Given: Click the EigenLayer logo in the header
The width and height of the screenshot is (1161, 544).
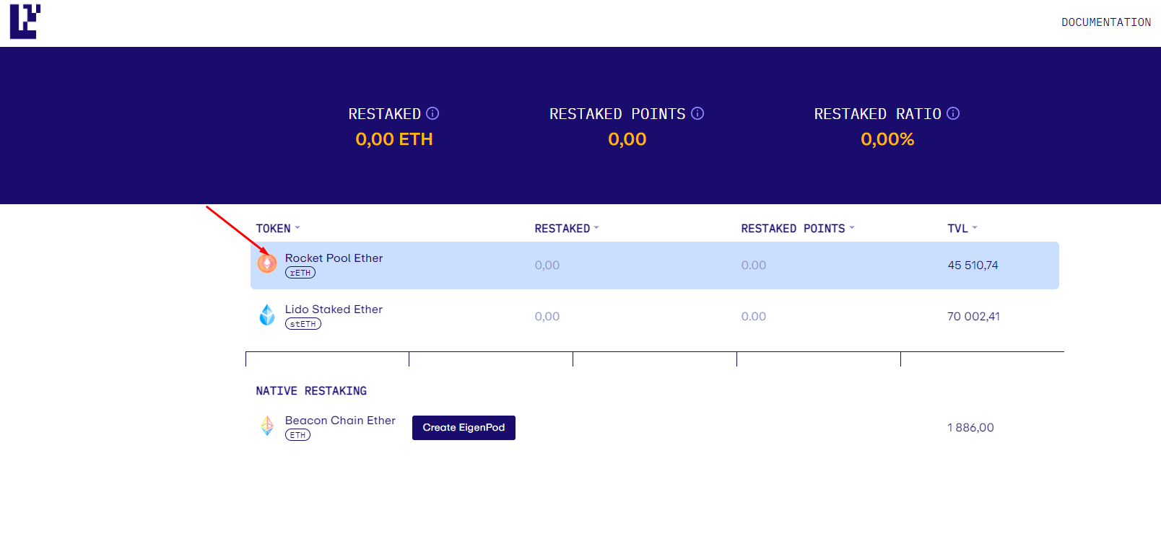Looking at the screenshot, I should [25, 22].
